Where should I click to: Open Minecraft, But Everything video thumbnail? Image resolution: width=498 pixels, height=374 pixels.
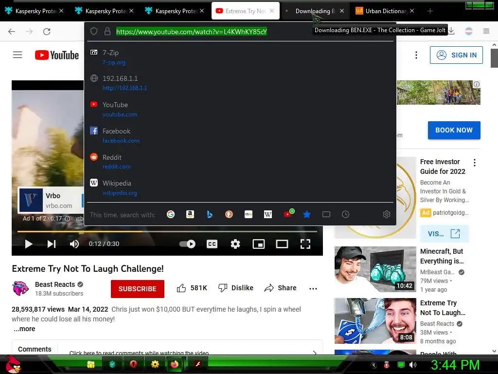375,269
